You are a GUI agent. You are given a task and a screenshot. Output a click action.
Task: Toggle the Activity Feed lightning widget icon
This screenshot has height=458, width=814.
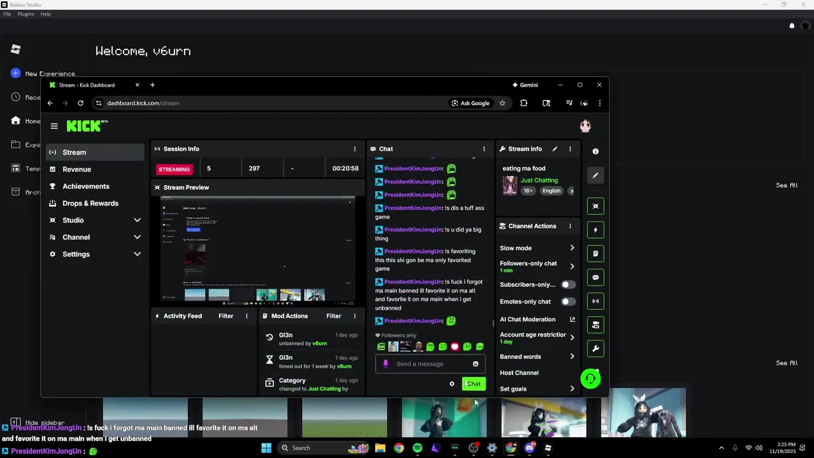pyautogui.click(x=595, y=230)
